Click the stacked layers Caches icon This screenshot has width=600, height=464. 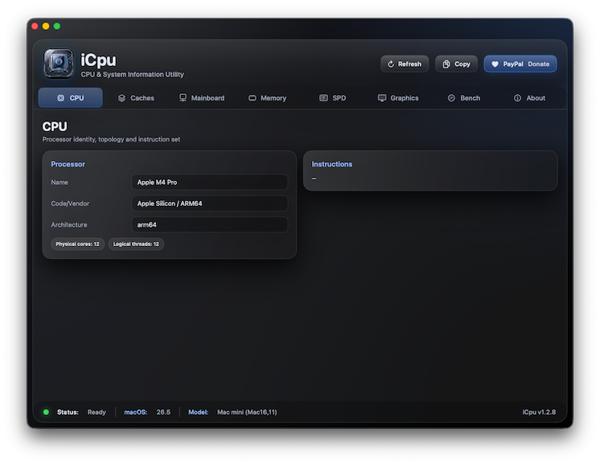tap(121, 98)
